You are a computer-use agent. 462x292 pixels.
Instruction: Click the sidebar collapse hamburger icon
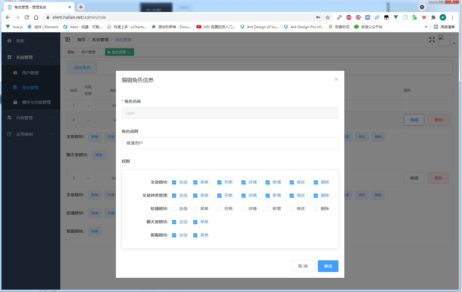point(68,39)
